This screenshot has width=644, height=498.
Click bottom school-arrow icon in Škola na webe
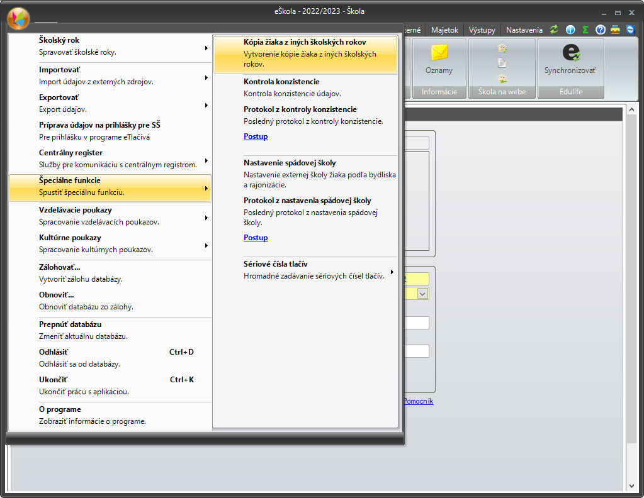coord(502,79)
